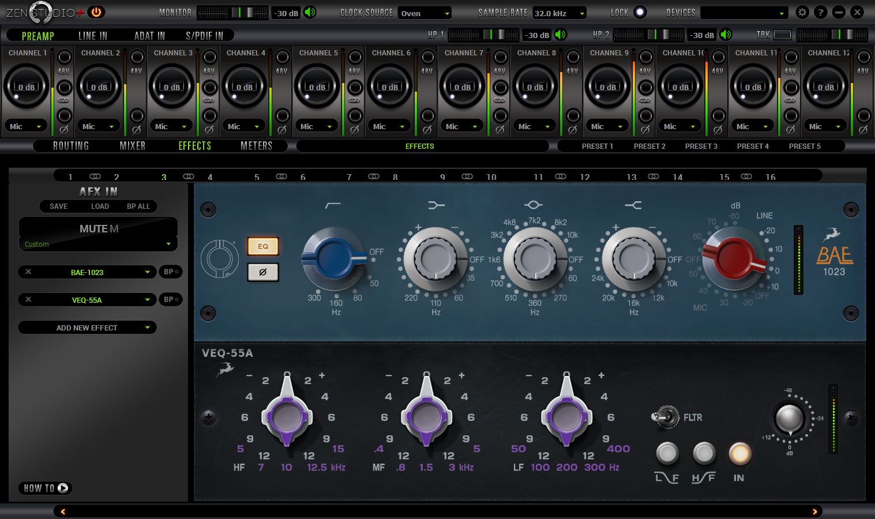Switch to the Preamp tab

pyautogui.click(x=38, y=36)
